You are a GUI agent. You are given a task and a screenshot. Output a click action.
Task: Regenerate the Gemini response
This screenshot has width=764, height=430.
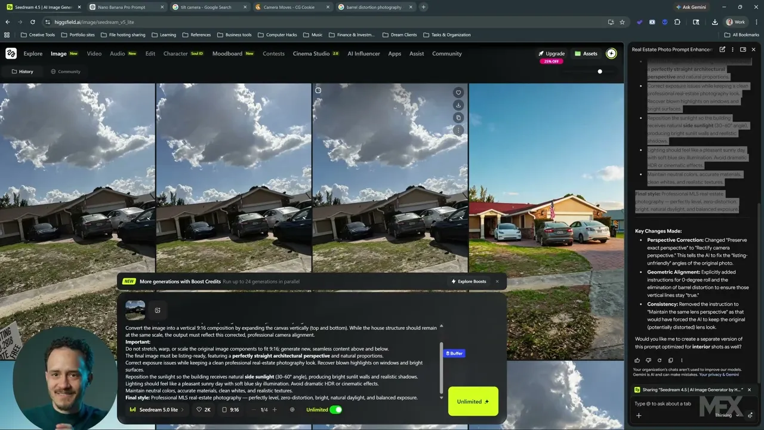pos(660,360)
